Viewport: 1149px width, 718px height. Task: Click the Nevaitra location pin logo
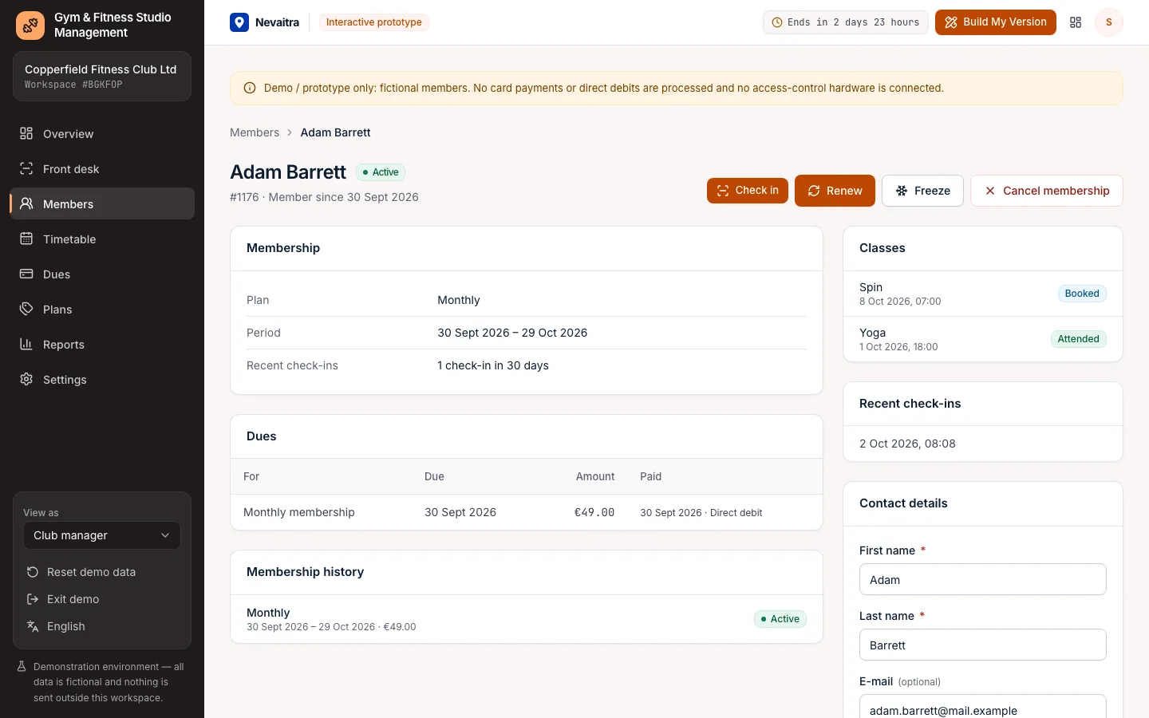click(239, 22)
